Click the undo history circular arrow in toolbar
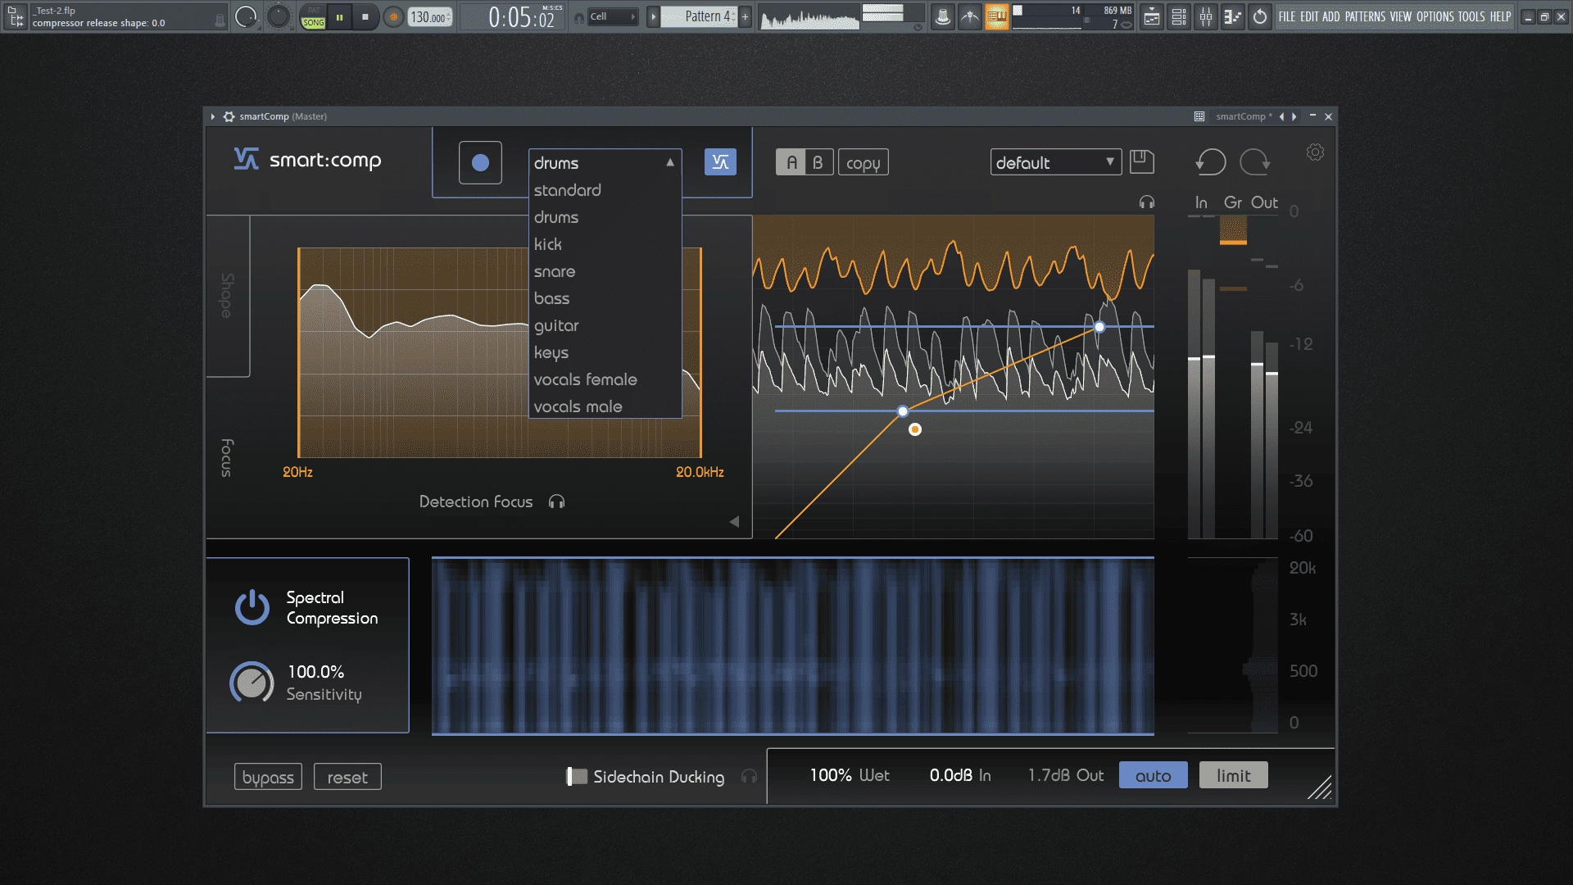This screenshot has height=885, width=1573. click(x=1260, y=16)
